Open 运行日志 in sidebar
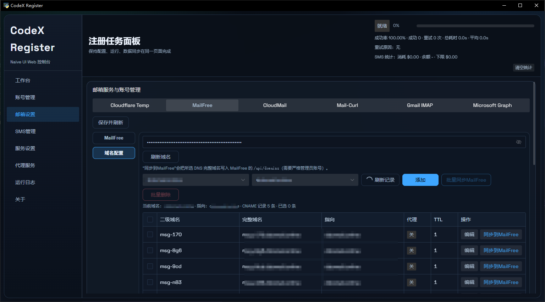The height and width of the screenshot is (302, 545). [43, 182]
